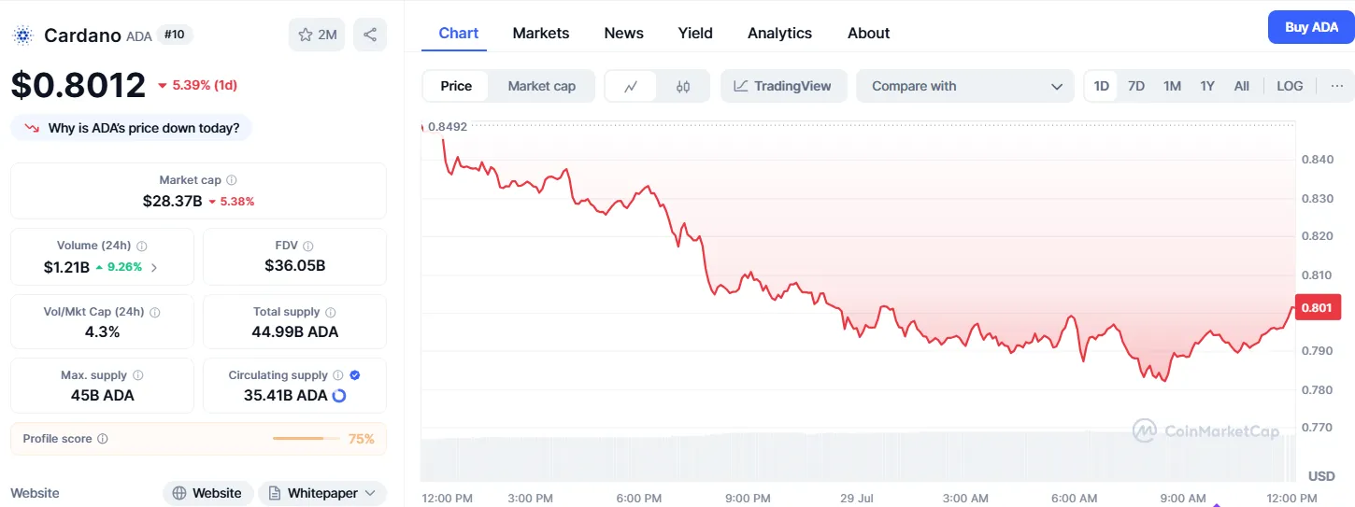Screen dimensions: 1355x507
Task: Expand Volume (24h) details arrow
Action: click(x=154, y=267)
